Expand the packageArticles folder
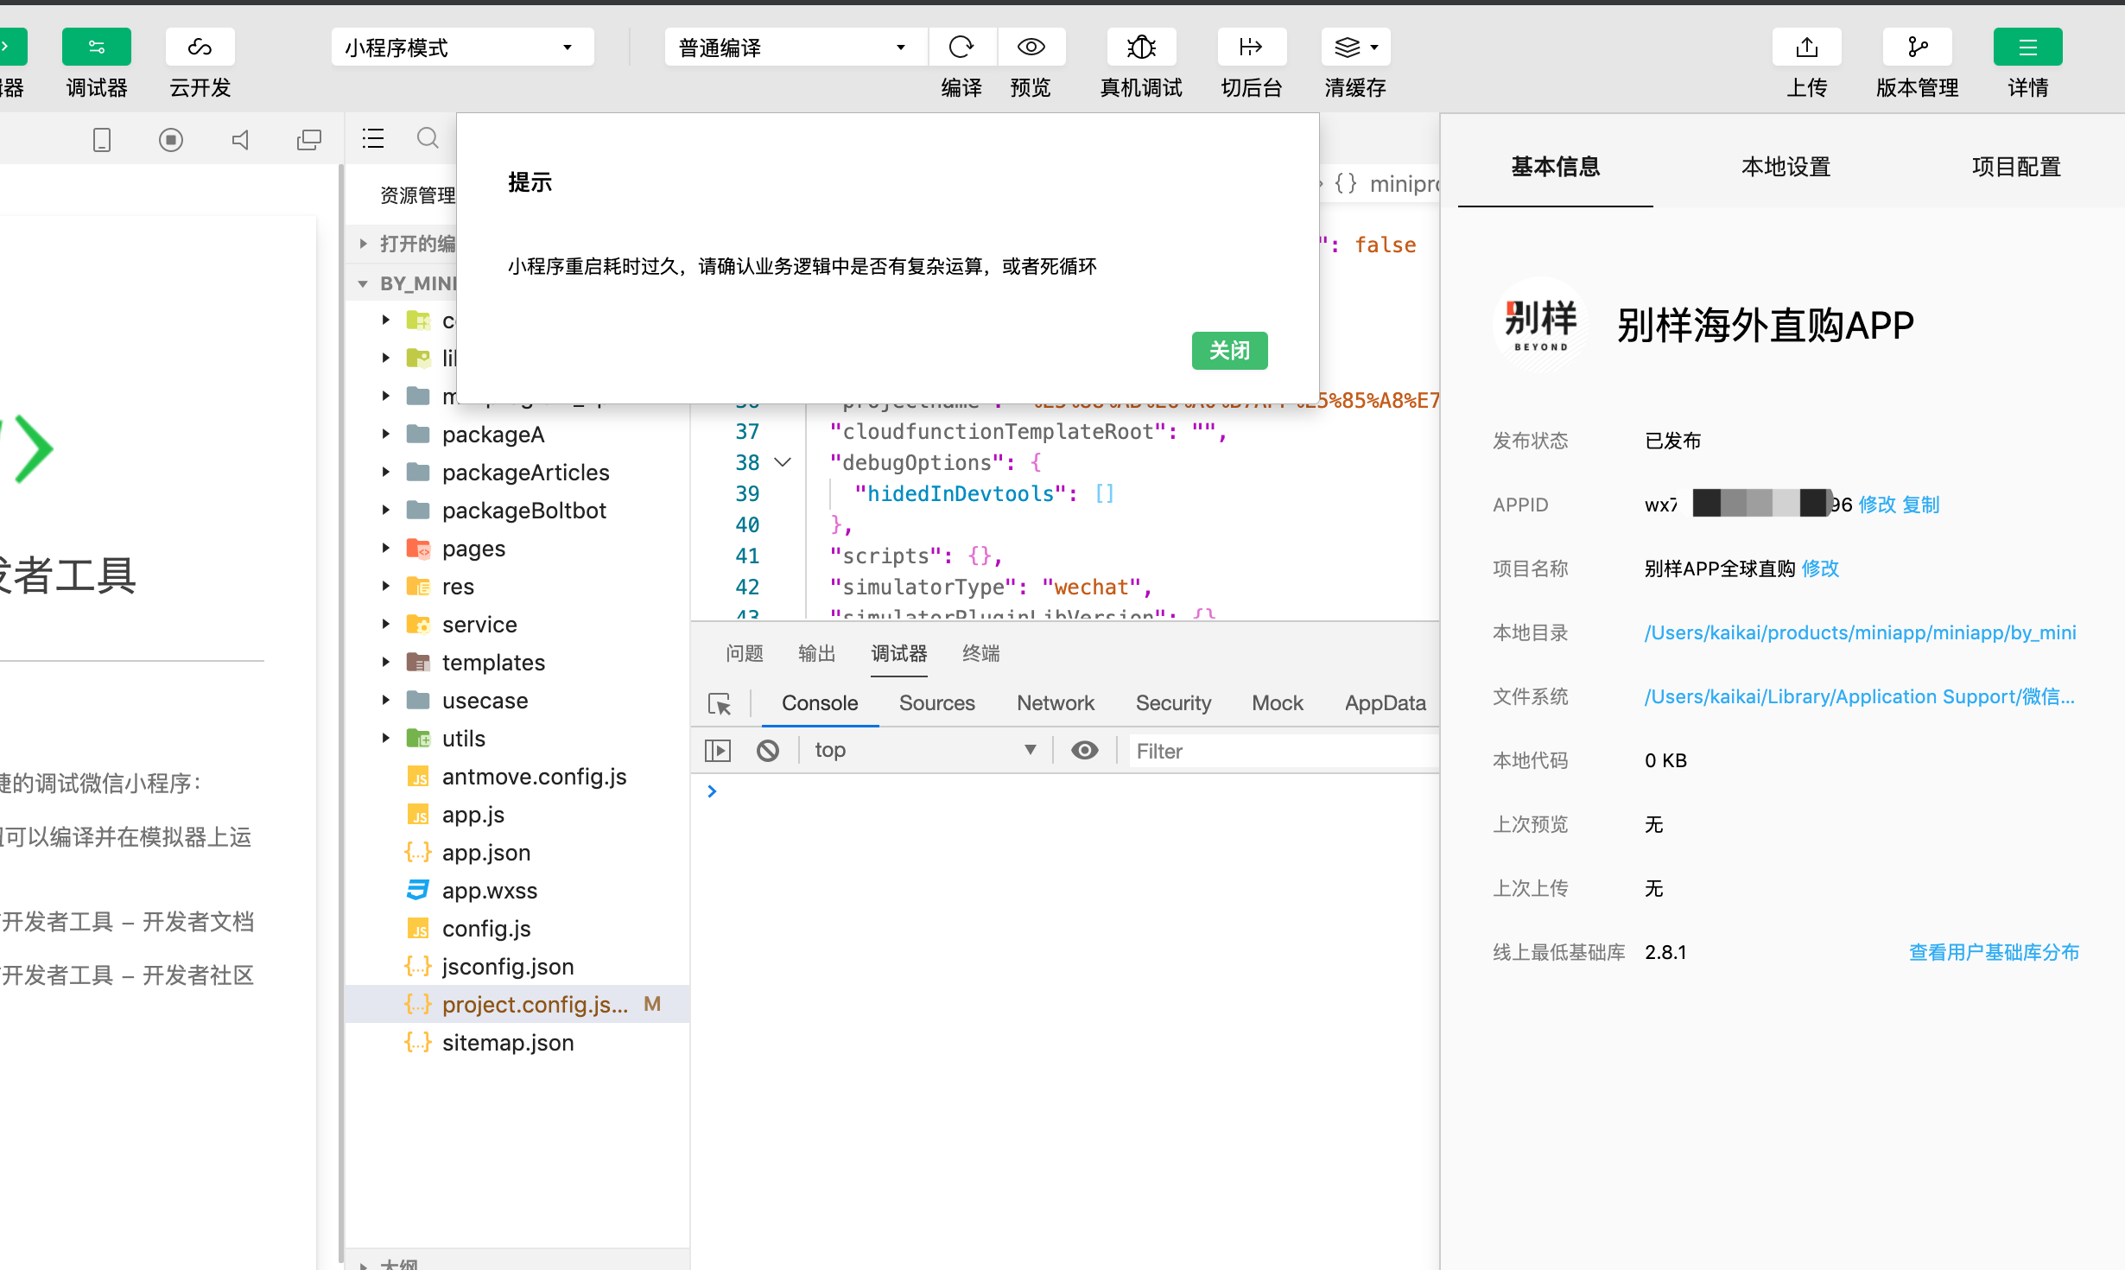This screenshot has width=2125, height=1270. pos(525,473)
